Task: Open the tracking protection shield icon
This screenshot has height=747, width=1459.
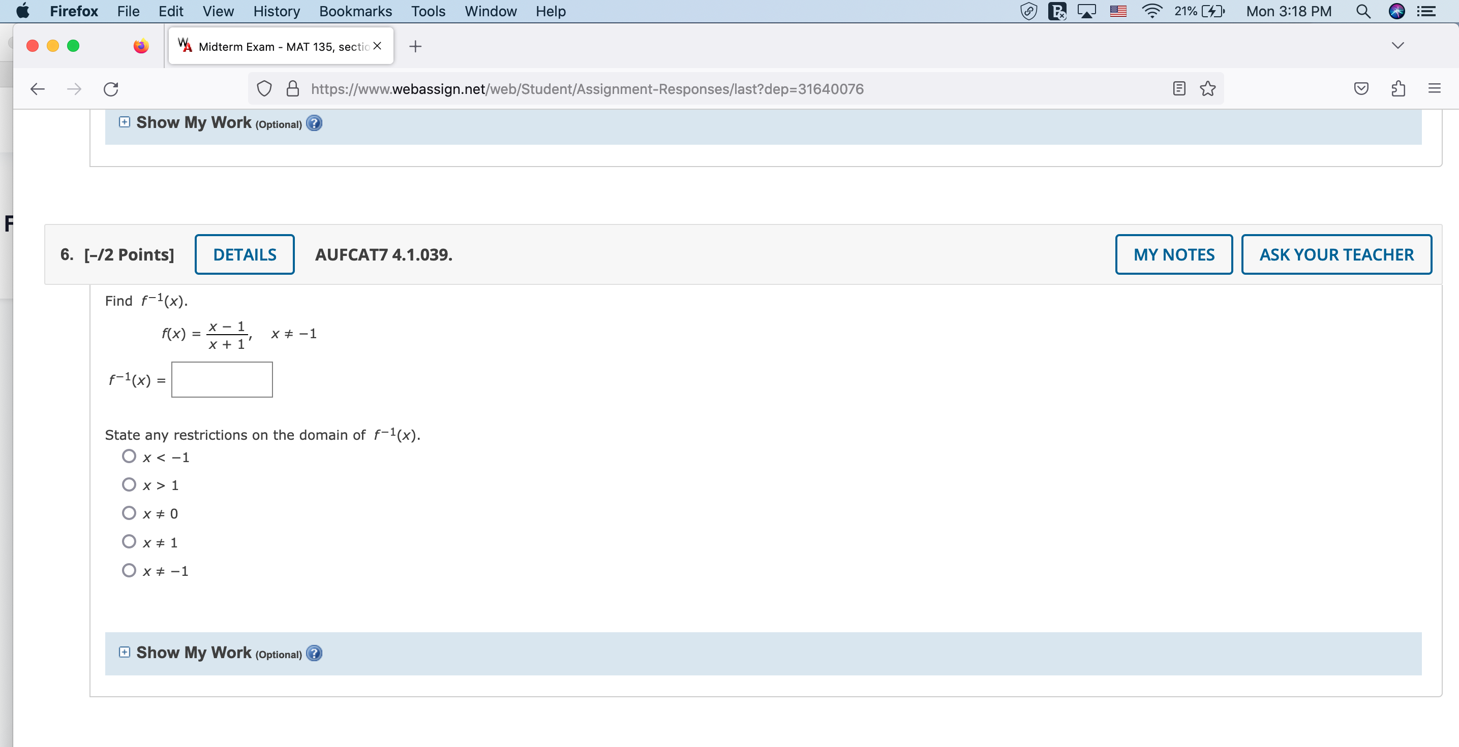Action: pos(264,89)
